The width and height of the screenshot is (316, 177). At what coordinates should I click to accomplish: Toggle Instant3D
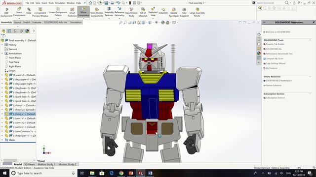click(163, 11)
